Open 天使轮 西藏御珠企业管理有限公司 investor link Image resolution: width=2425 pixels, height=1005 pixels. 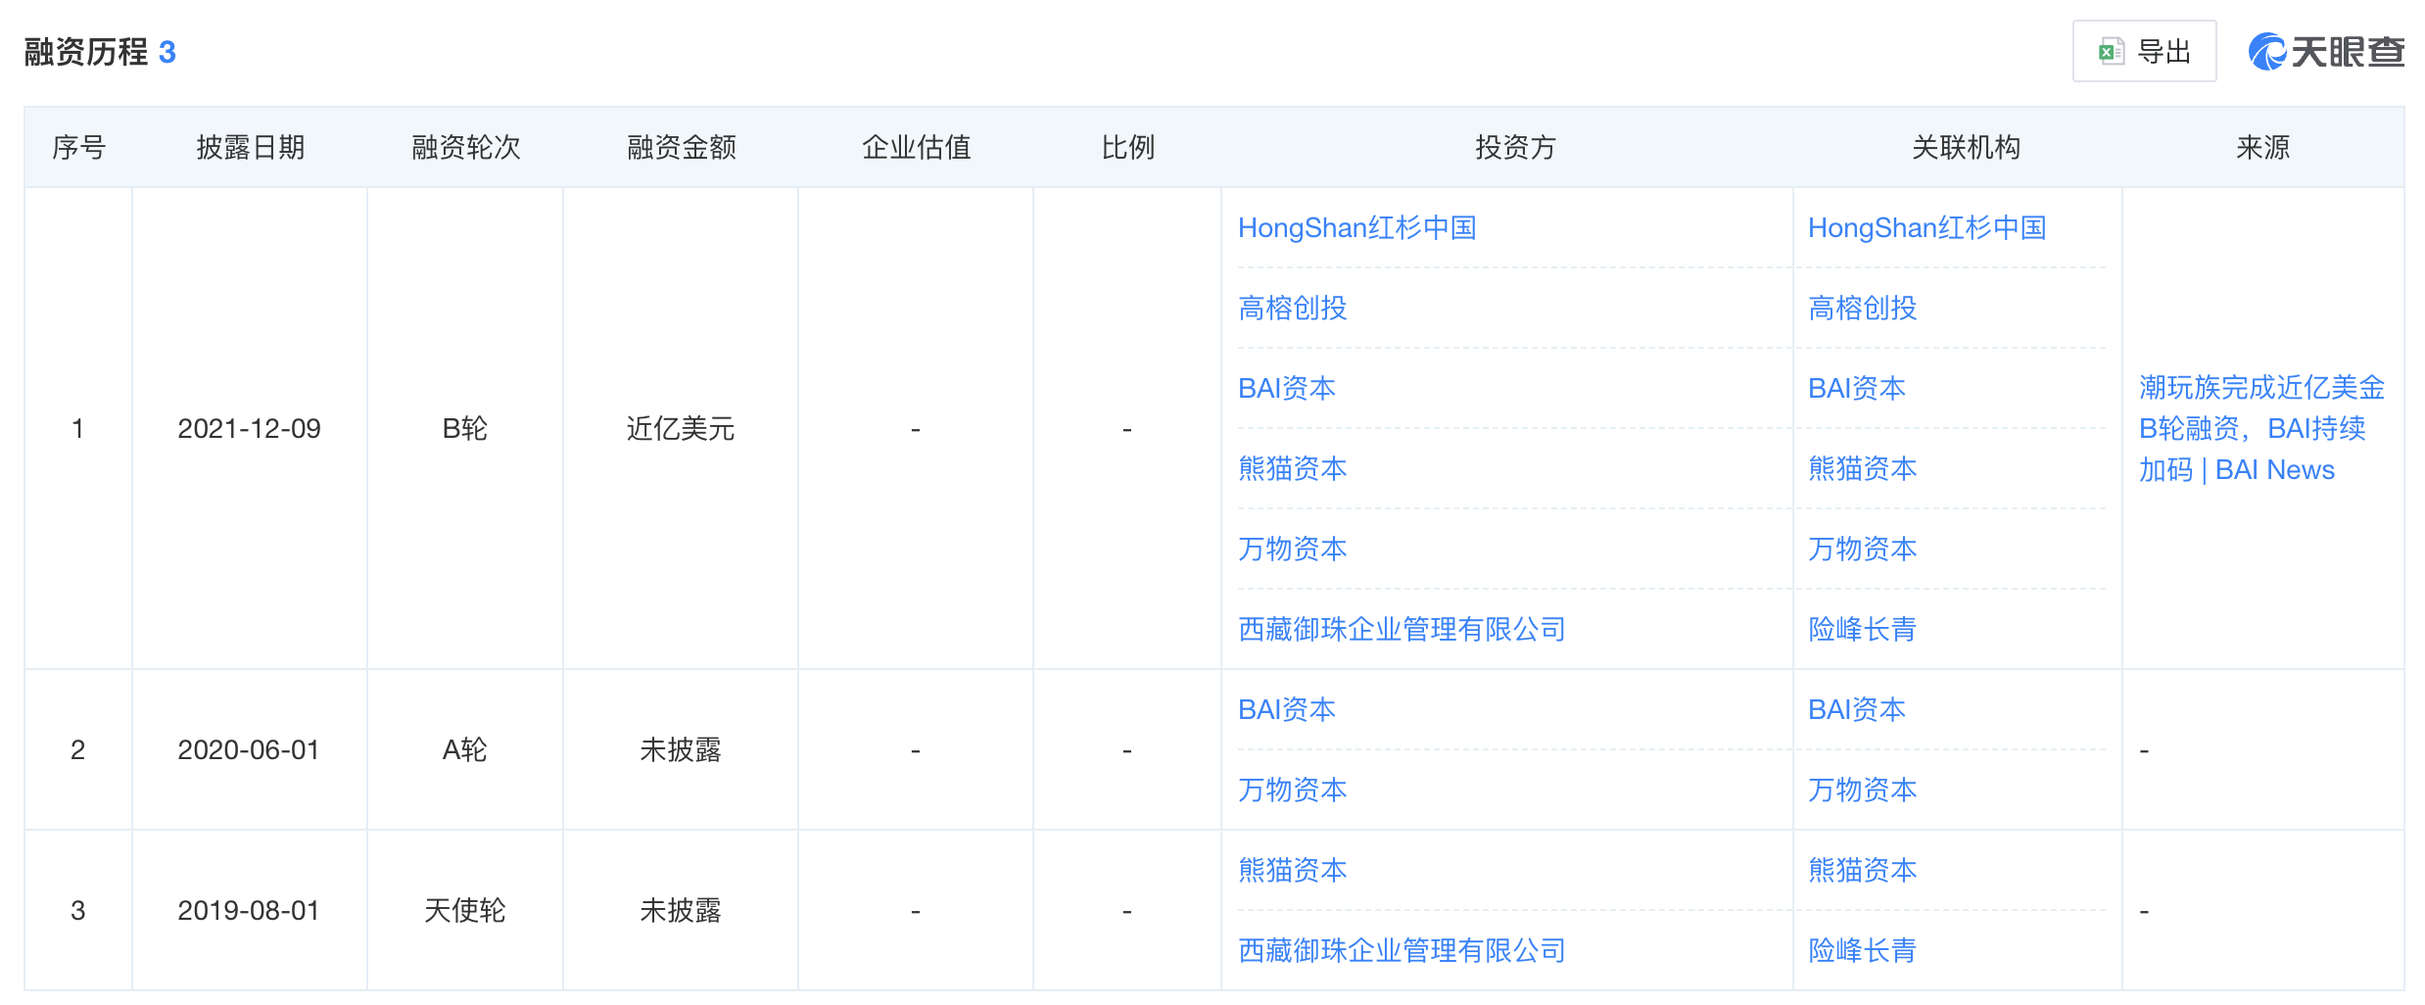[x=1401, y=951]
